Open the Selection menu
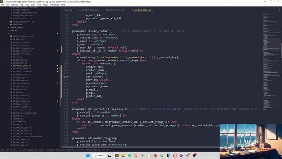 tap(14, 5)
